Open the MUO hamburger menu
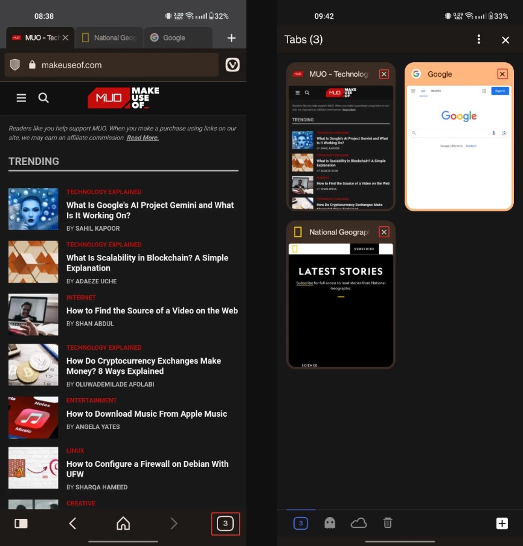The height and width of the screenshot is (546, 523). 21,97
